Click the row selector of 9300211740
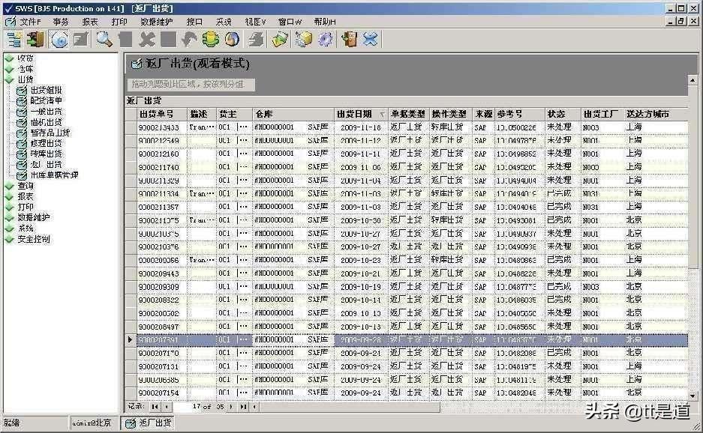The height and width of the screenshot is (433, 703). coord(131,167)
